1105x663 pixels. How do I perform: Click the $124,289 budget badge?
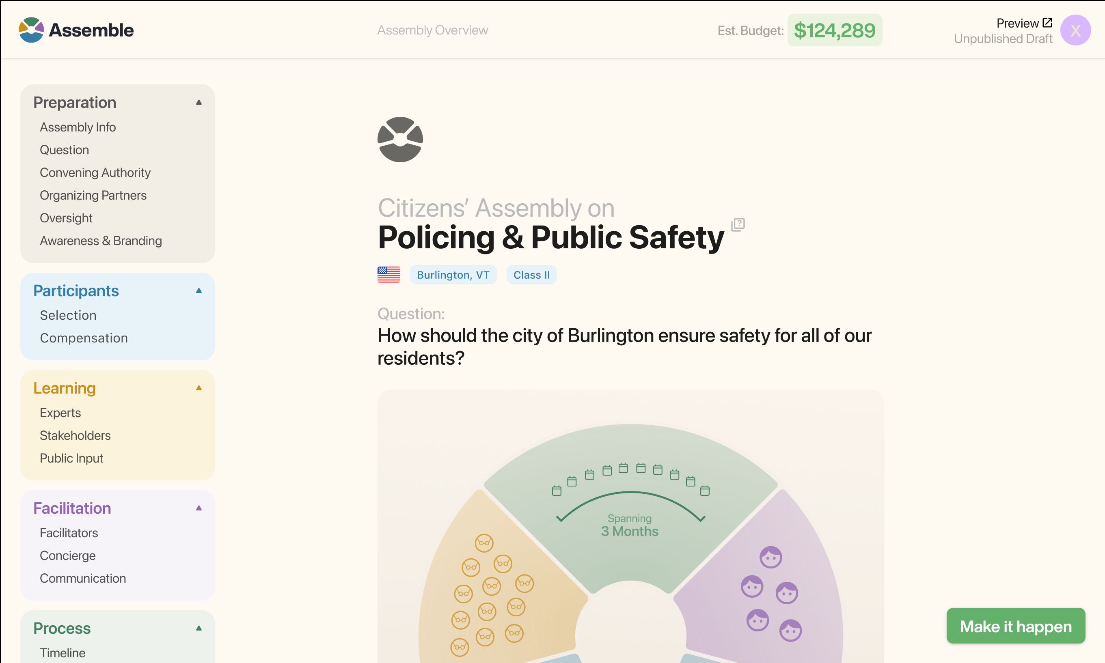[835, 30]
